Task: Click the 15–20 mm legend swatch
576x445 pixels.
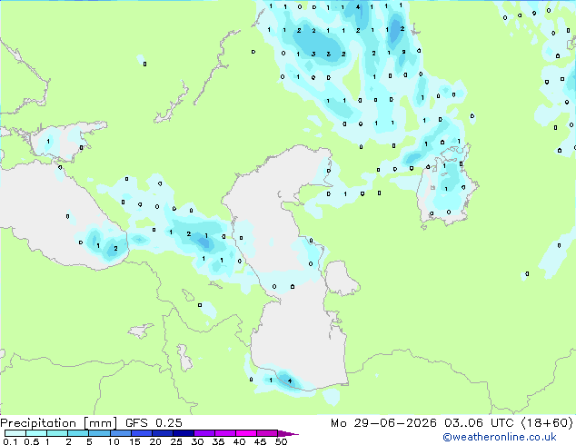Action: [141, 433]
